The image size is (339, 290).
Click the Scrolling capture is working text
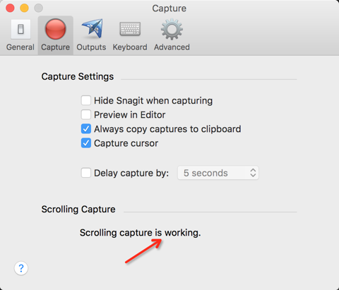pyautogui.click(x=141, y=233)
